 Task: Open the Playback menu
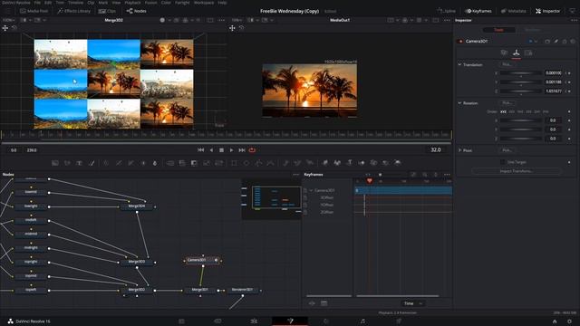click(x=132, y=2)
